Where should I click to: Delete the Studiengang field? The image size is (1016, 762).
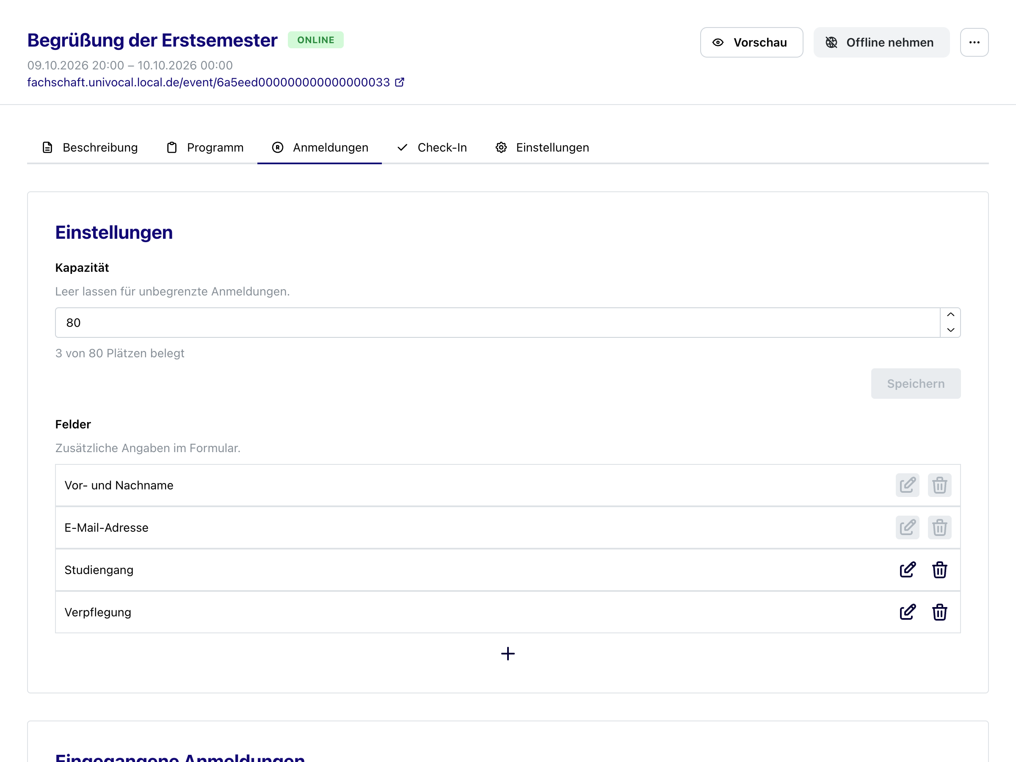click(939, 569)
